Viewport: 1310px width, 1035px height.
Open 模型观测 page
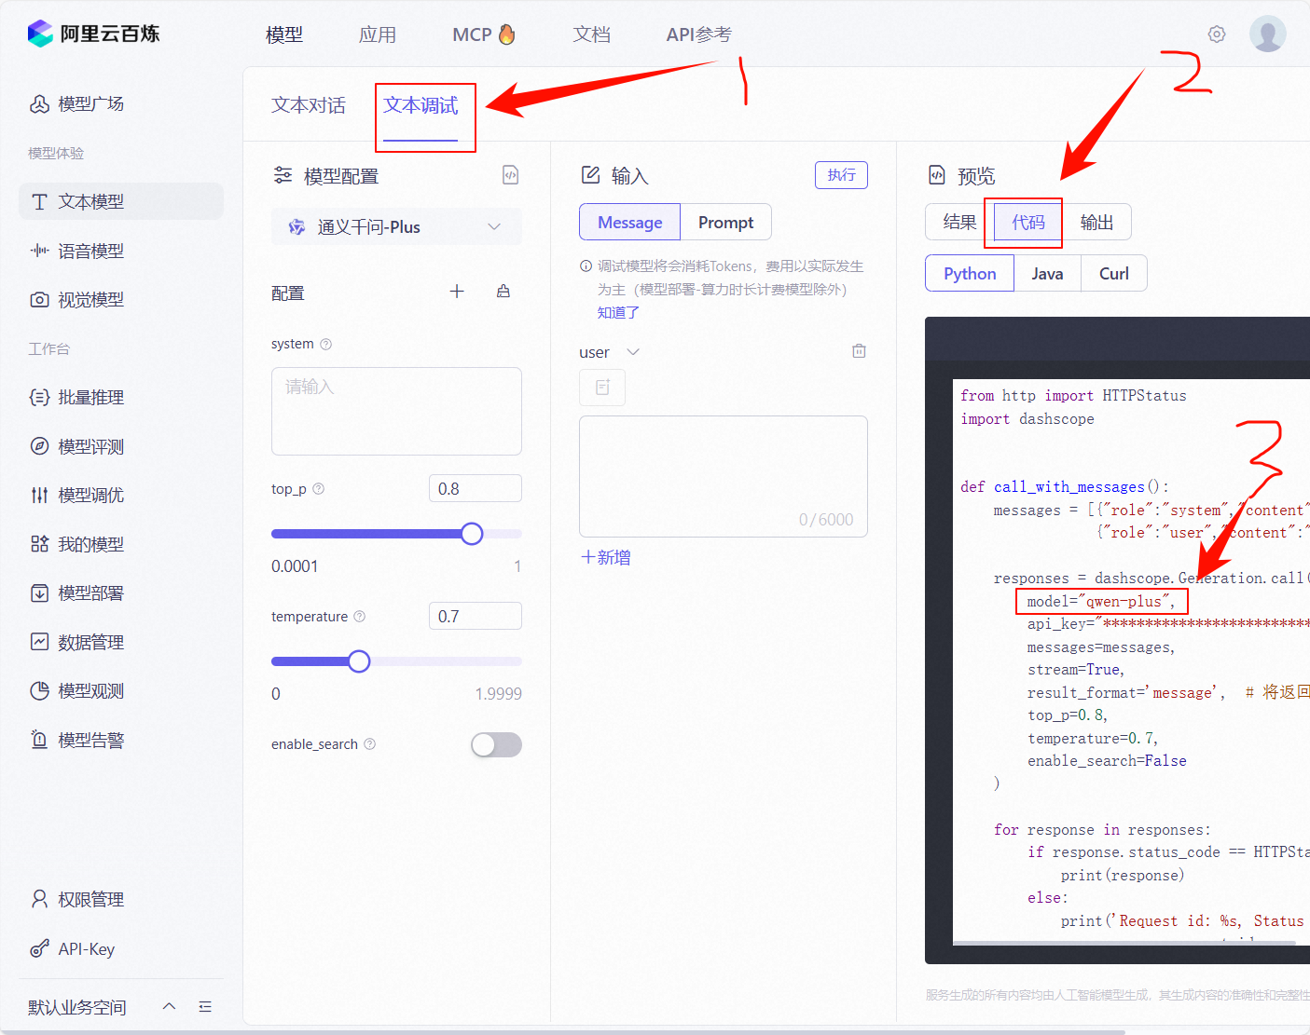tap(121, 690)
